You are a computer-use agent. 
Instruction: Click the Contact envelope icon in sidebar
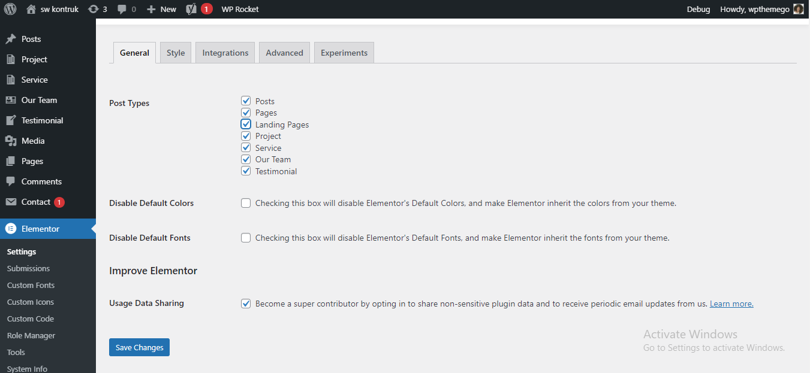(11, 202)
